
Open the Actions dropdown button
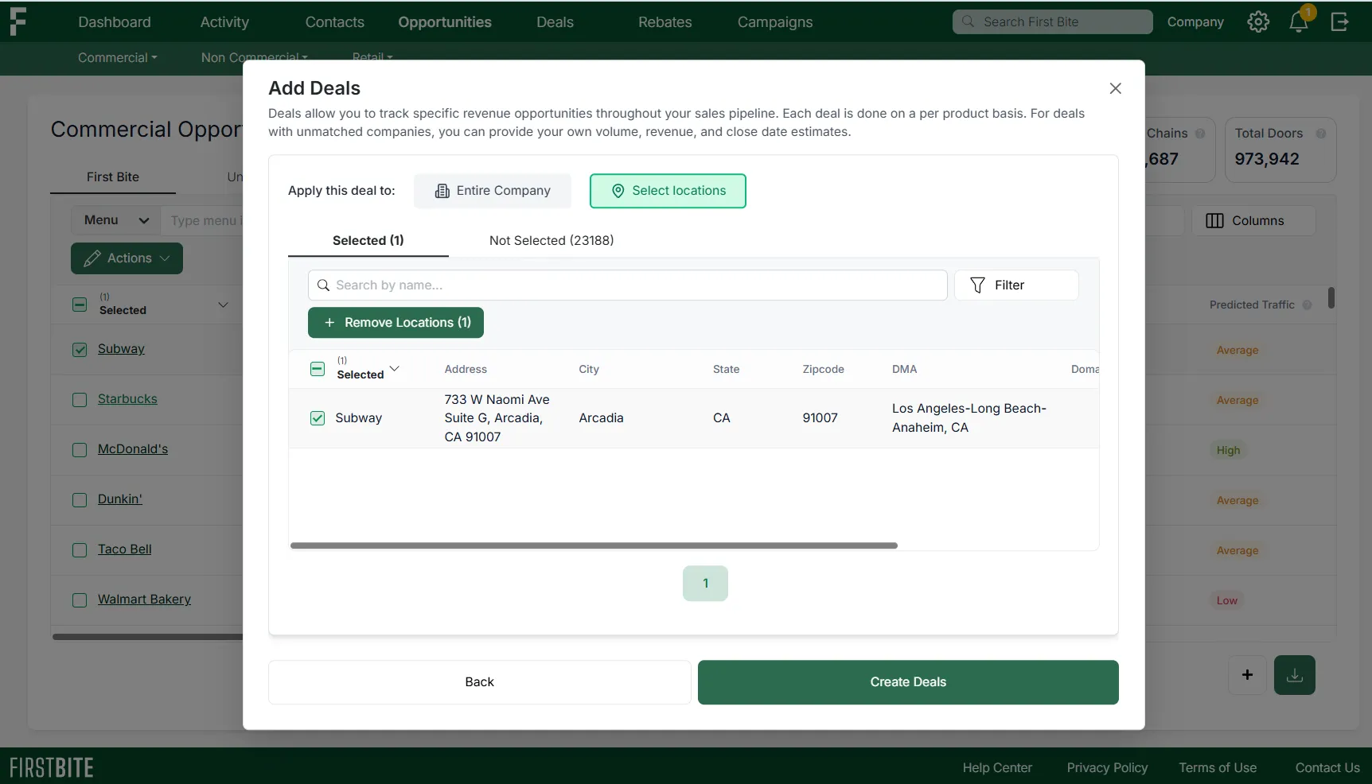point(127,258)
